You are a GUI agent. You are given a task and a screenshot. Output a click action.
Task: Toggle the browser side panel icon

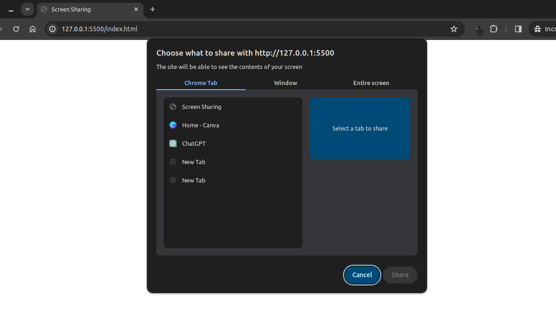[x=518, y=29]
